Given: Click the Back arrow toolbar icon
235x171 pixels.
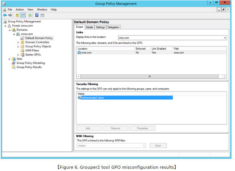Looking at the screenshot, I should click(5, 15).
